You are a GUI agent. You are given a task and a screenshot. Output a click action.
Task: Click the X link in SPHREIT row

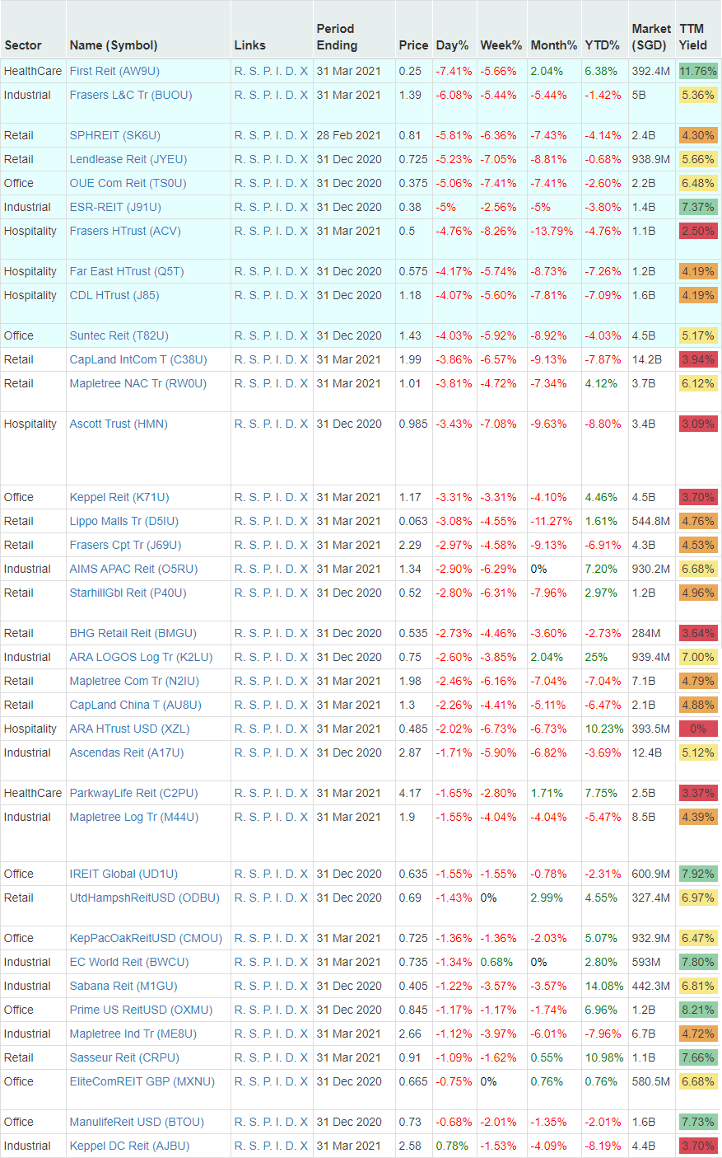click(304, 135)
